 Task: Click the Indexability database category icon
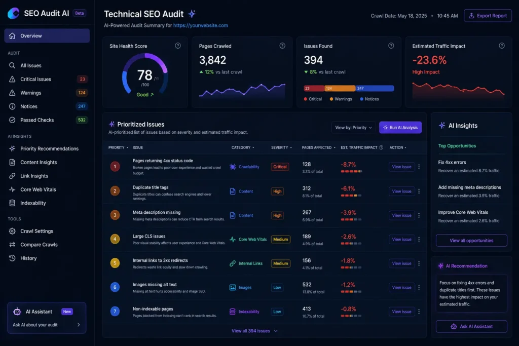click(x=233, y=312)
